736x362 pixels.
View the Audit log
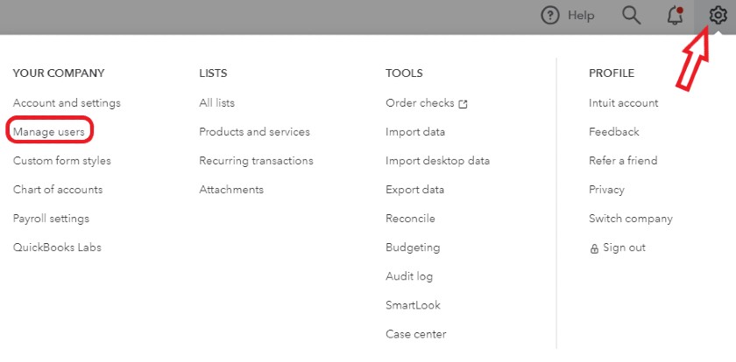409,277
